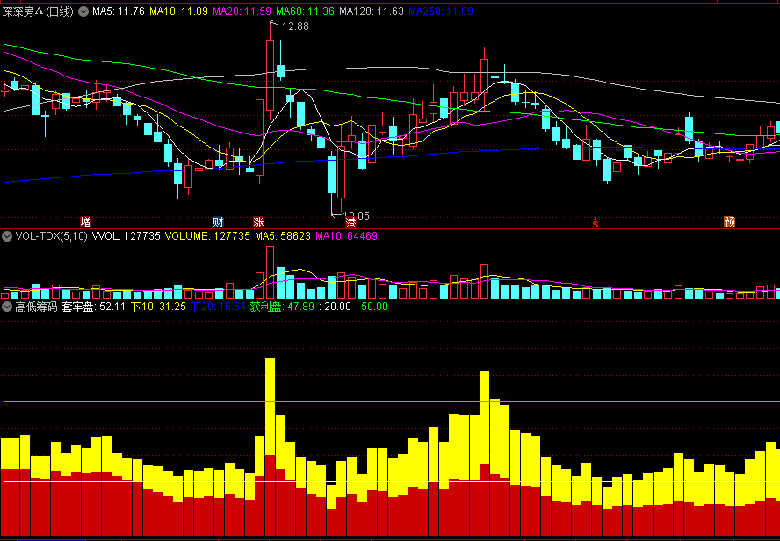Click the 涨 event marker icon

[x=258, y=222]
